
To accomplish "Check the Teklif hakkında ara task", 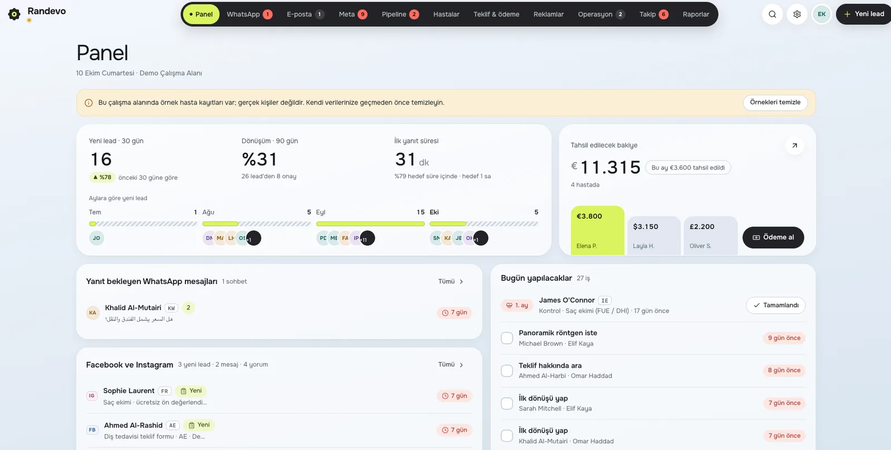I will (507, 370).
